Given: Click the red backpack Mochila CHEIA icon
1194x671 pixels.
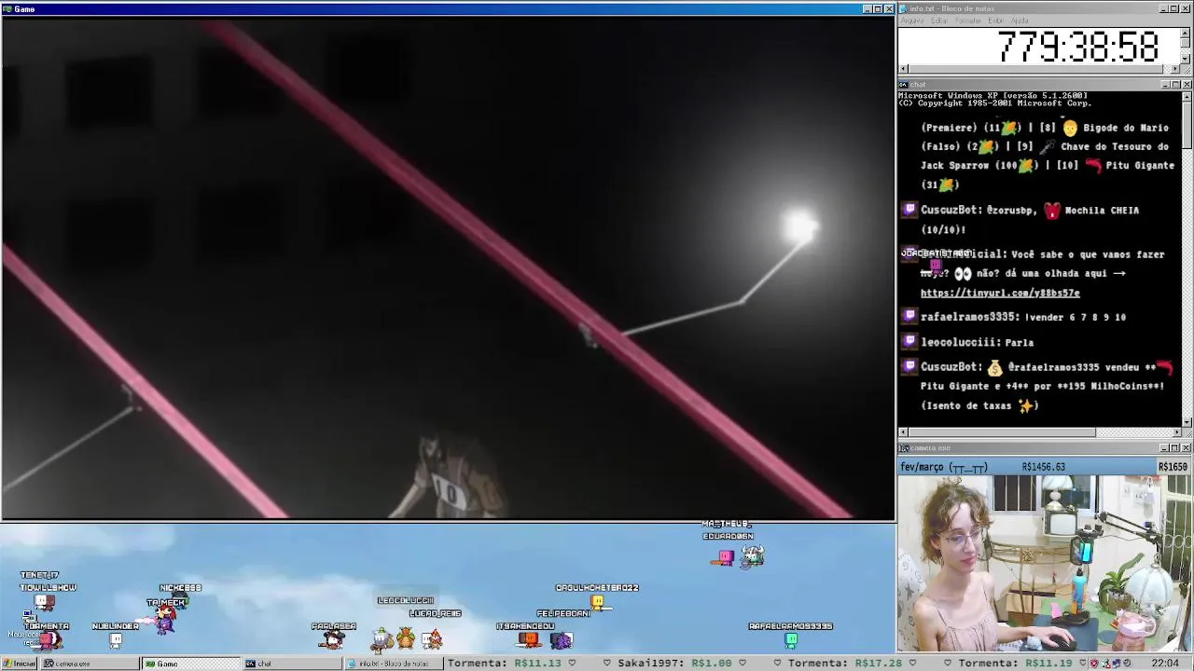Looking at the screenshot, I should click(1052, 211).
